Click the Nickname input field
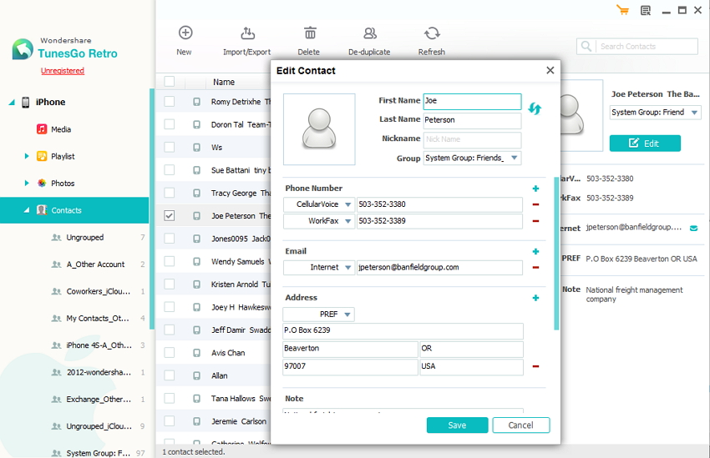 click(x=472, y=140)
